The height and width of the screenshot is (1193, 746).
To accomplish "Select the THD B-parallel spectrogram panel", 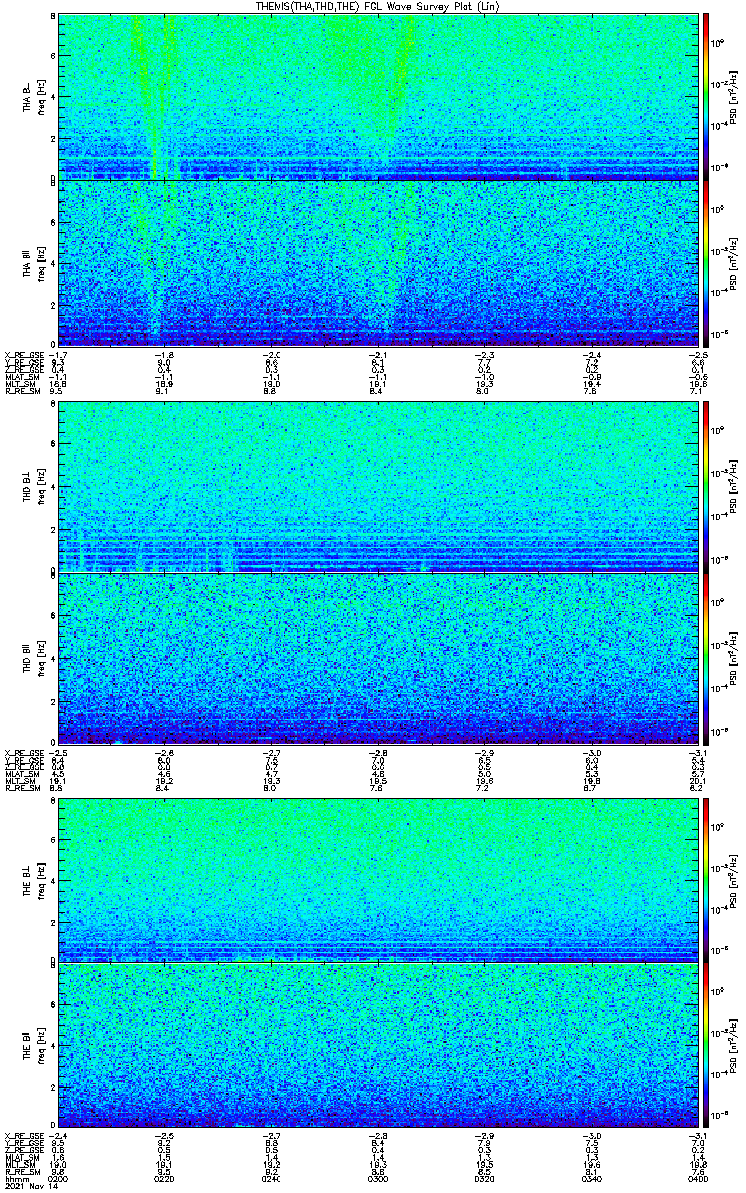I will (x=377, y=657).
